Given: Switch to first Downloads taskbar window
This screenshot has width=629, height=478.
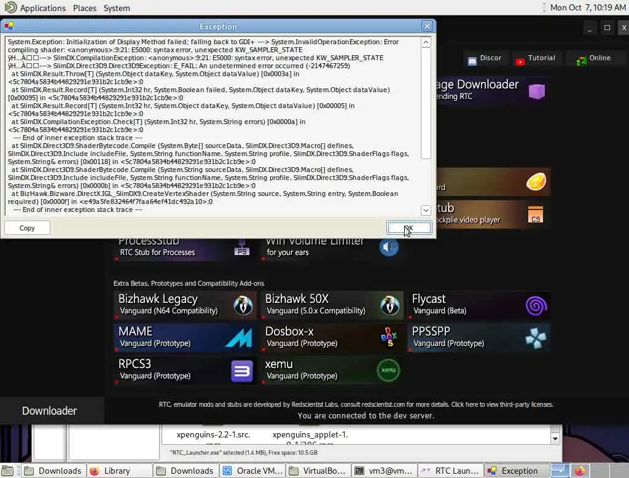Looking at the screenshot, I should click(x=53, y=471).
